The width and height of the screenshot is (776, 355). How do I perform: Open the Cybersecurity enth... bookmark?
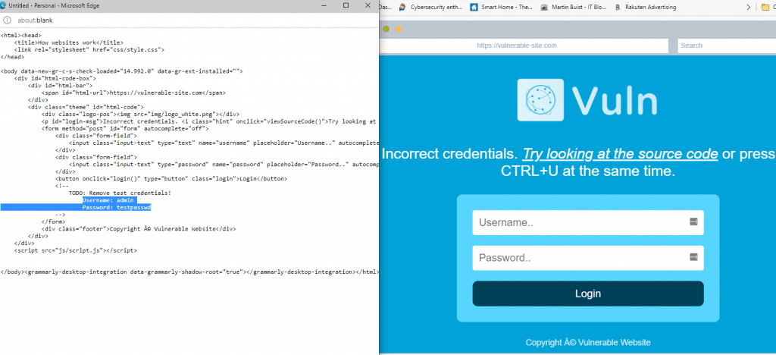tap(430, 7)
